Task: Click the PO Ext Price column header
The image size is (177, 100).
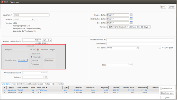Action: pos(141,88)
